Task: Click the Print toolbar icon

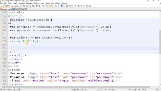Action: [x=17, y=6]
